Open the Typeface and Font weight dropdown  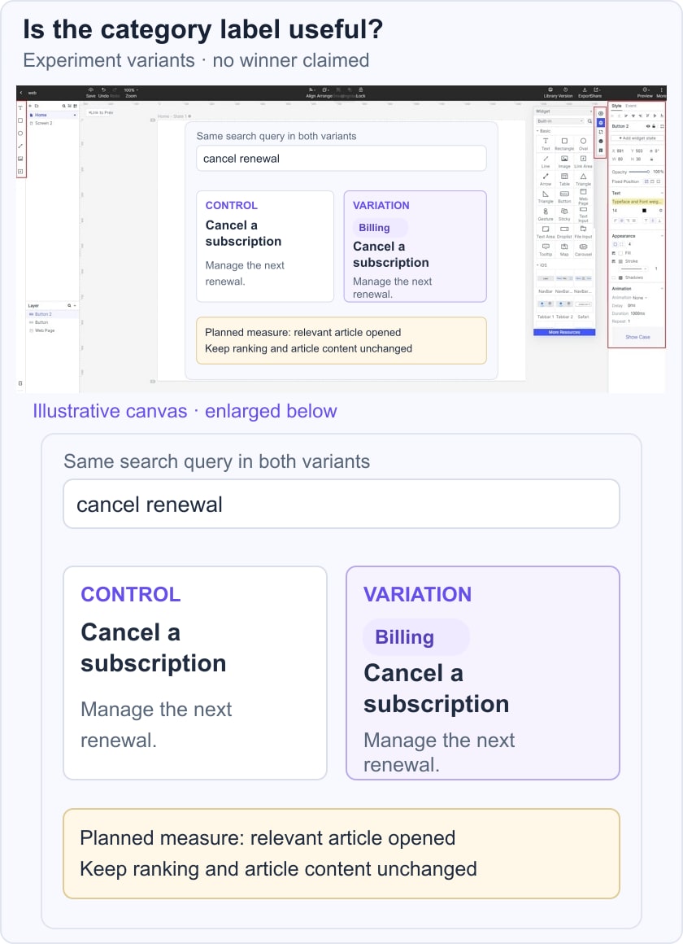tap(637, 202)
